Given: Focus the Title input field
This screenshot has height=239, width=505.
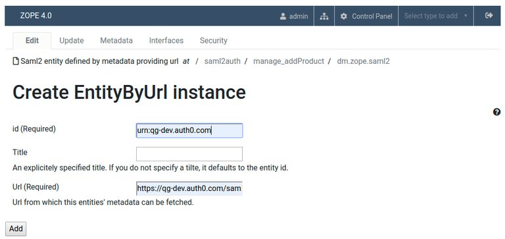Looking at the screenshot, I should 189,154.
